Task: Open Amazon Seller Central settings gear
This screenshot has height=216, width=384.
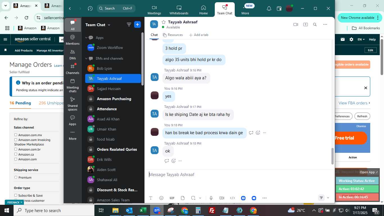Action: coord(351,39)
